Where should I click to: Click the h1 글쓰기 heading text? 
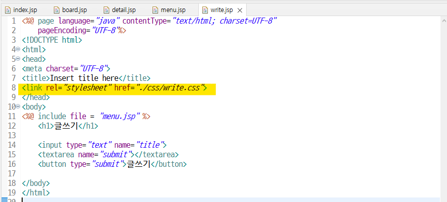66,126
